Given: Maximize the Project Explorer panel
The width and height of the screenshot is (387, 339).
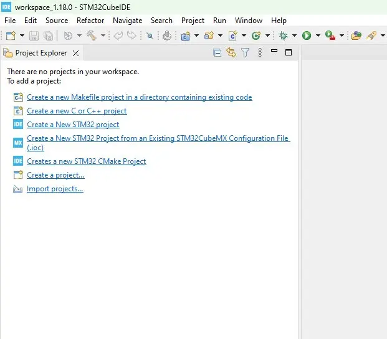Looking at the screenshot, I should tap(289, 53).
